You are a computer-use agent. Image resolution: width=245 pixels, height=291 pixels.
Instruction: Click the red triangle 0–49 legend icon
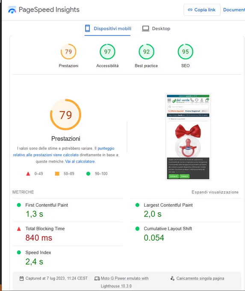(x=28, y=174)
